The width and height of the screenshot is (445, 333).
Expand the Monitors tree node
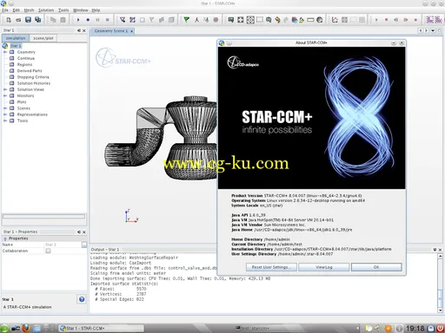point(5,95)
